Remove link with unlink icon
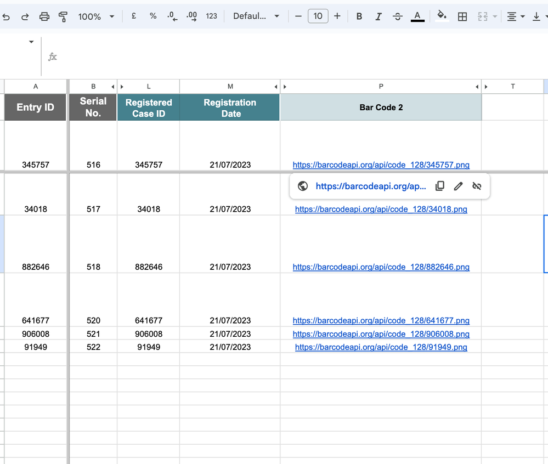Viewport: 548px width, 464px height. click(477, 186)
